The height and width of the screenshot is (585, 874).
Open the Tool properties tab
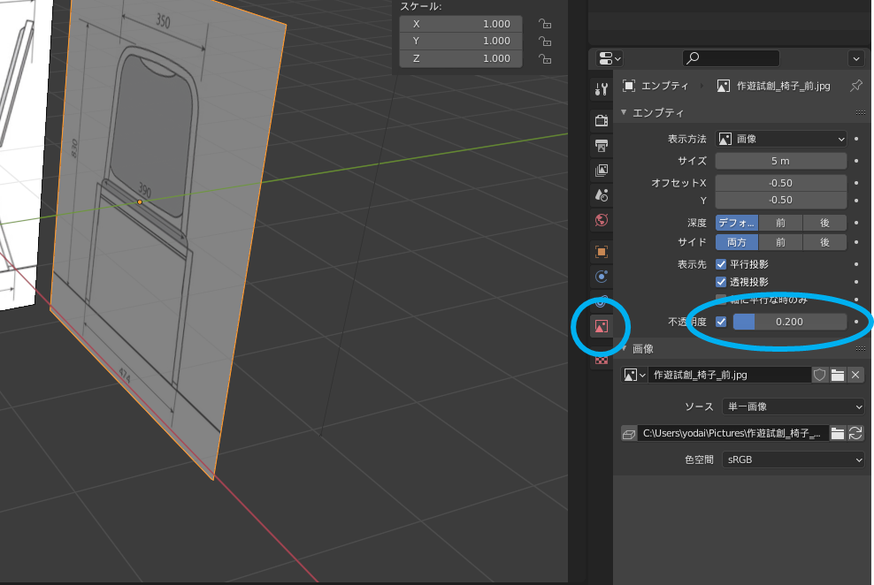point(601,88)
